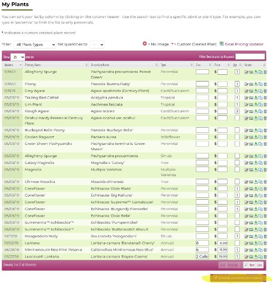The image size is (272, 287).
Task: Select the Previous page button
Action: click(x=233, y=265)
